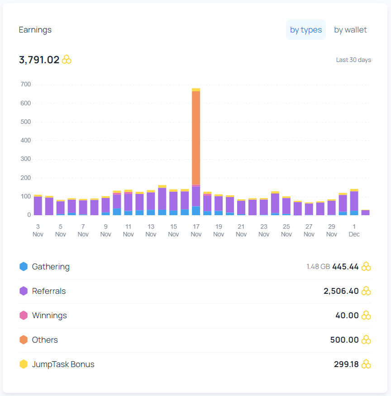Click the 3 Nov bar in chart
The width and height of the screenshot is (391, 396).
click(x=38, y=205)
